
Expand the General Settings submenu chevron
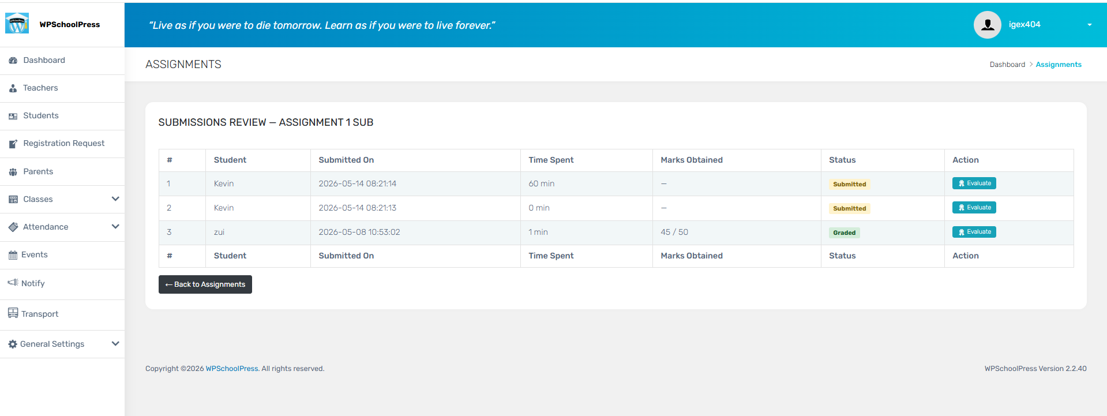tap(115, 344)
